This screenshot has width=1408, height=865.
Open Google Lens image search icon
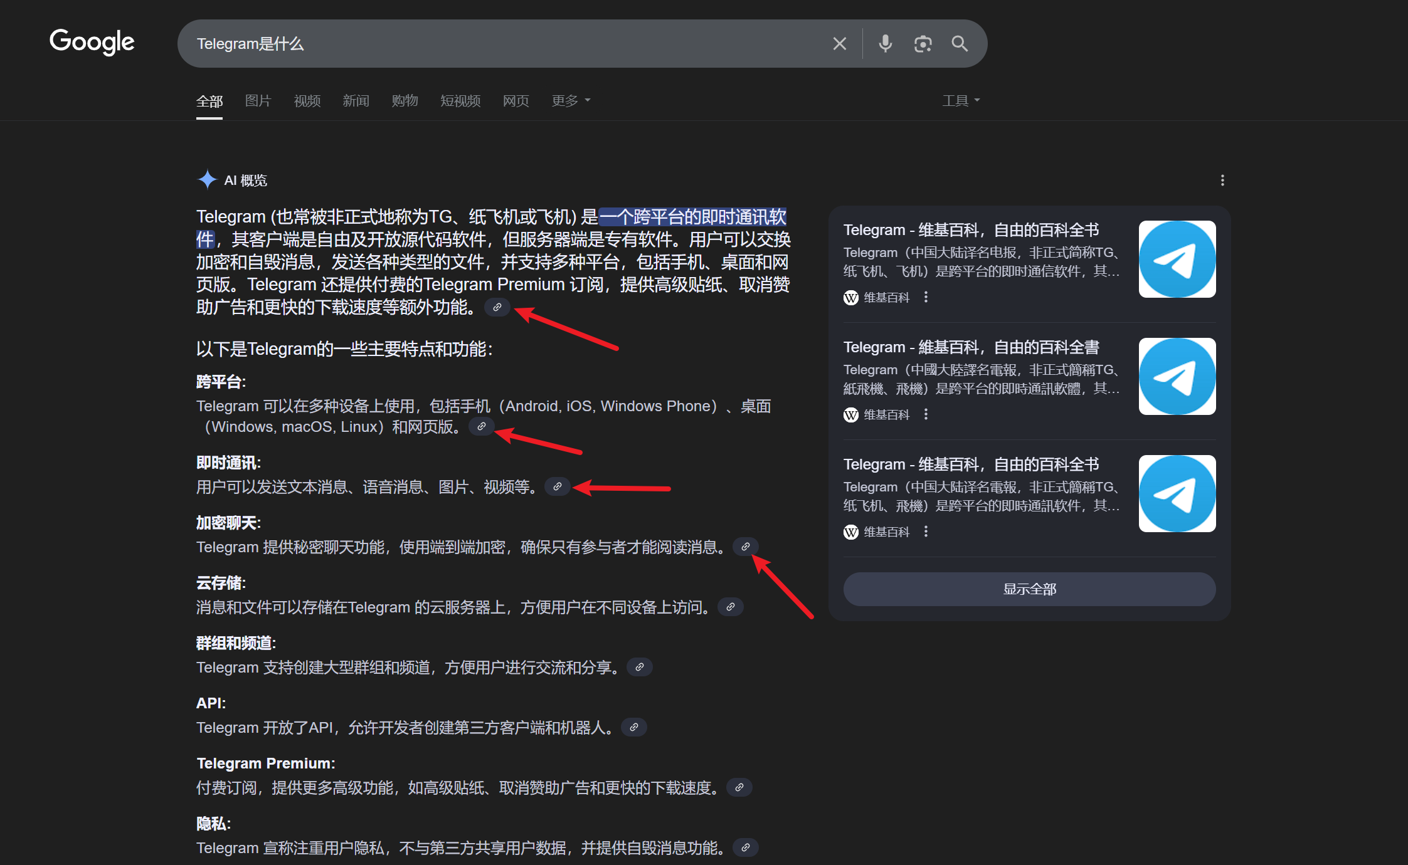click(x=923, y=44)
